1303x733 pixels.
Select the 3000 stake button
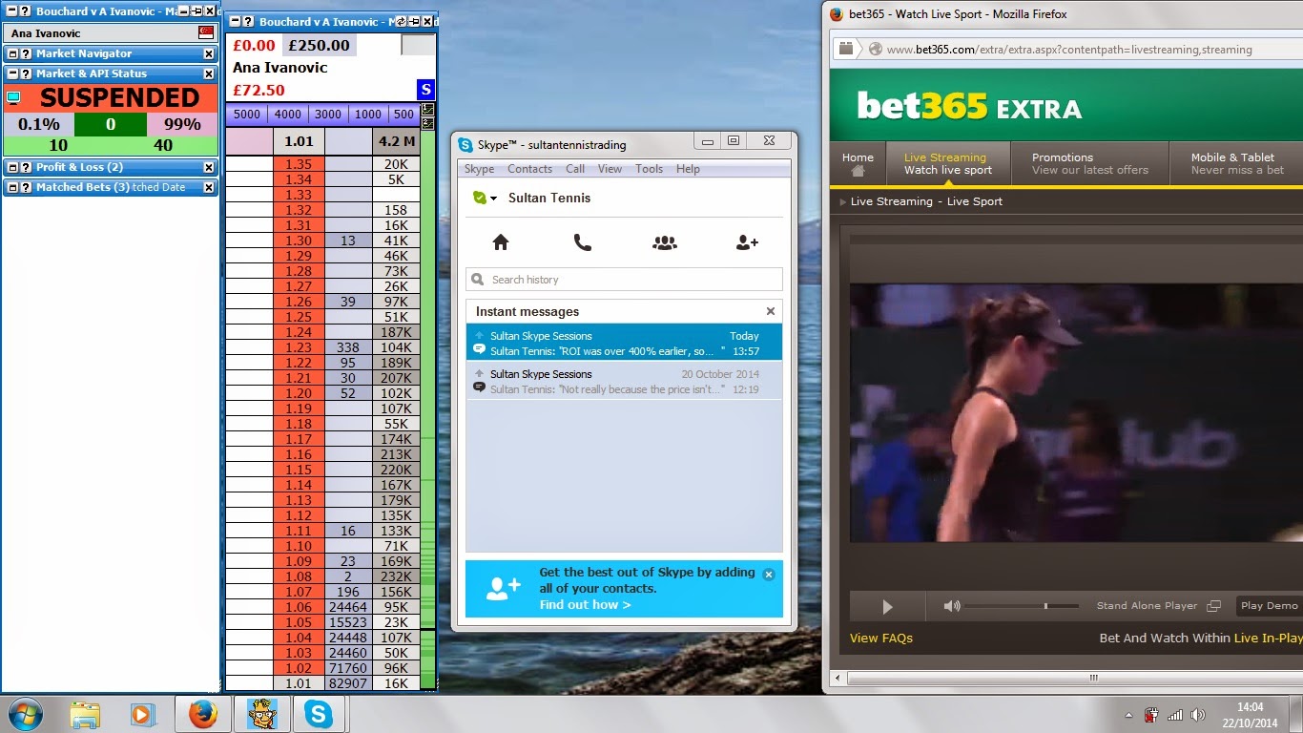(327, 115)
